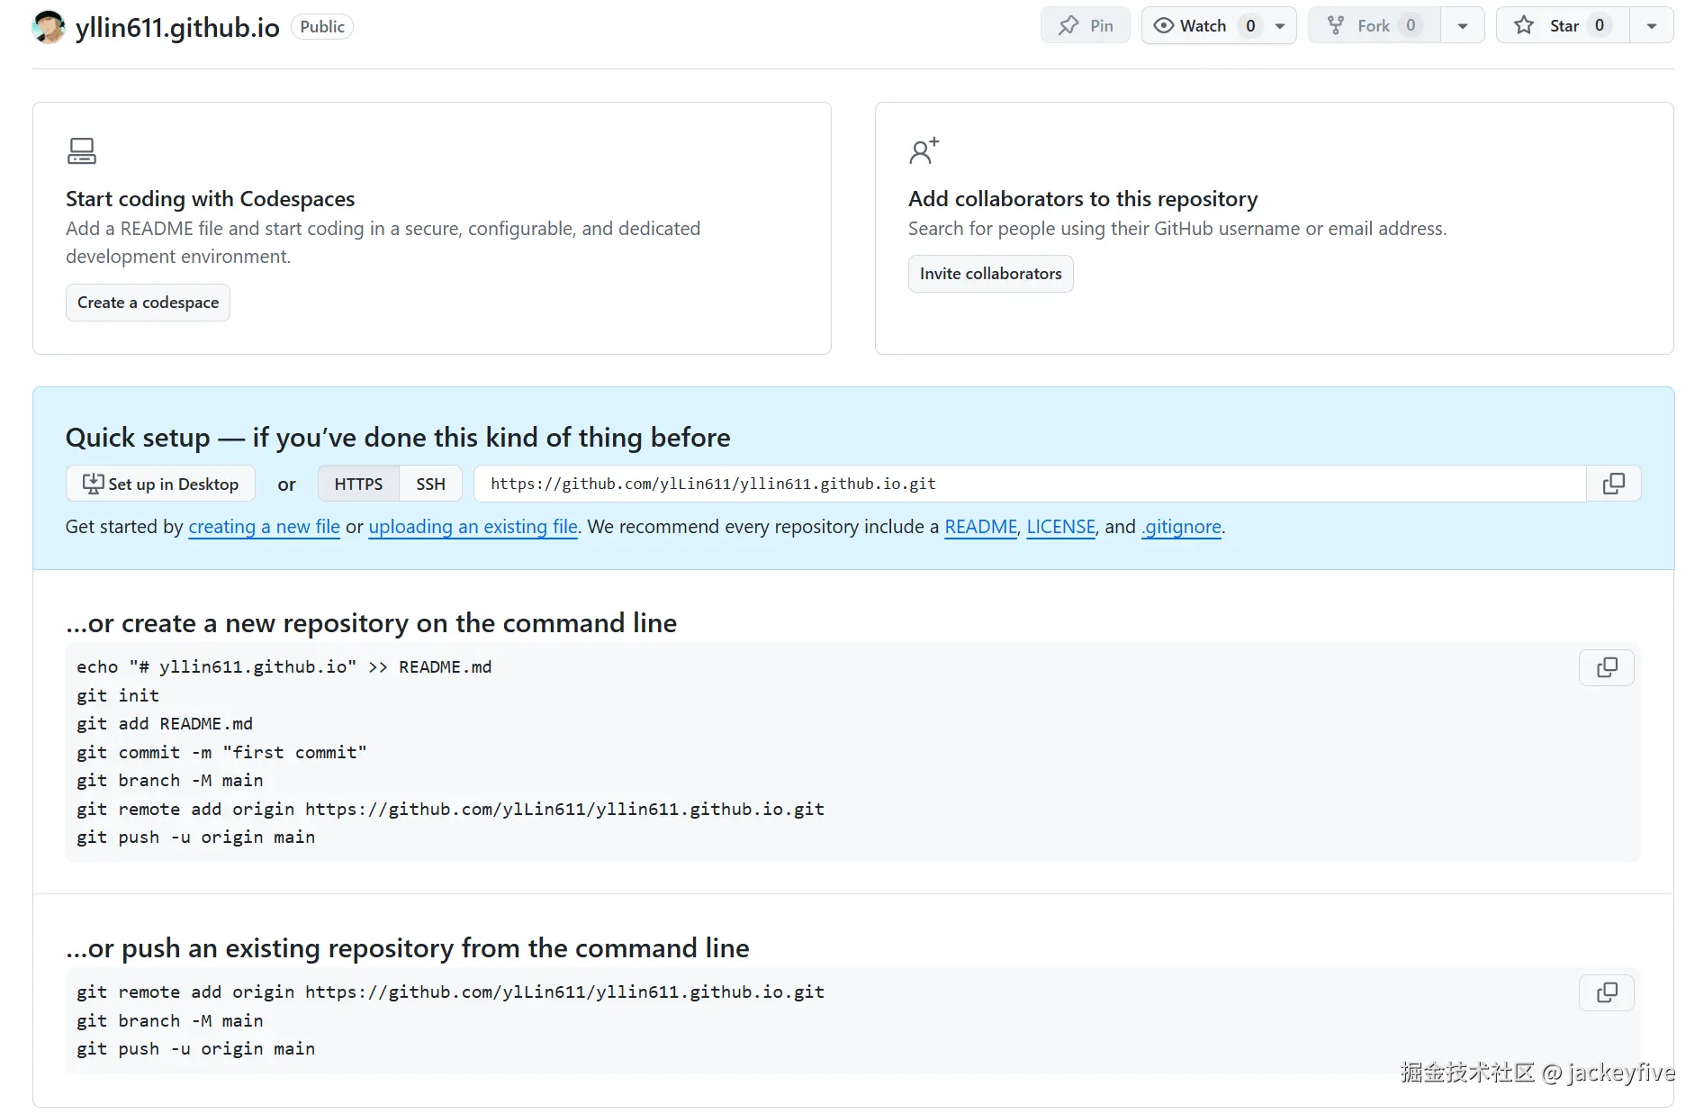Click Invite collaborators button
Viewport: 1704px width, 1114px height.
[x=990, y=274]
